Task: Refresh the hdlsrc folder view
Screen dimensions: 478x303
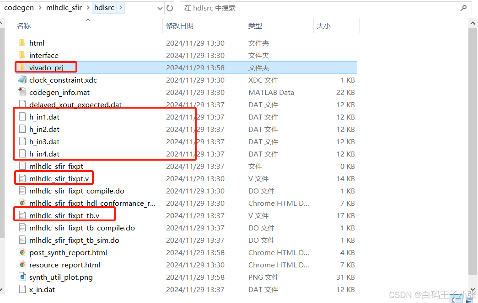Action: point(170,8)
